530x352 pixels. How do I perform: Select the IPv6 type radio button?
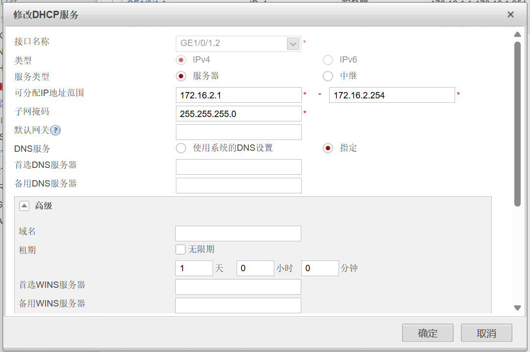tap(328, 60)
